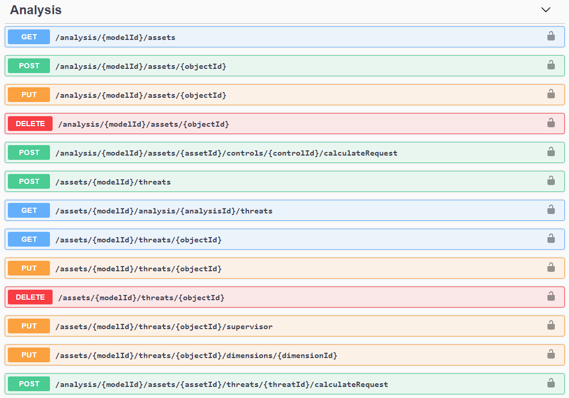Click lock icon on dimensions endpoint row
The width and height of the screenshot is (569, 398).
pyautogui.click(x=551, y=354)
